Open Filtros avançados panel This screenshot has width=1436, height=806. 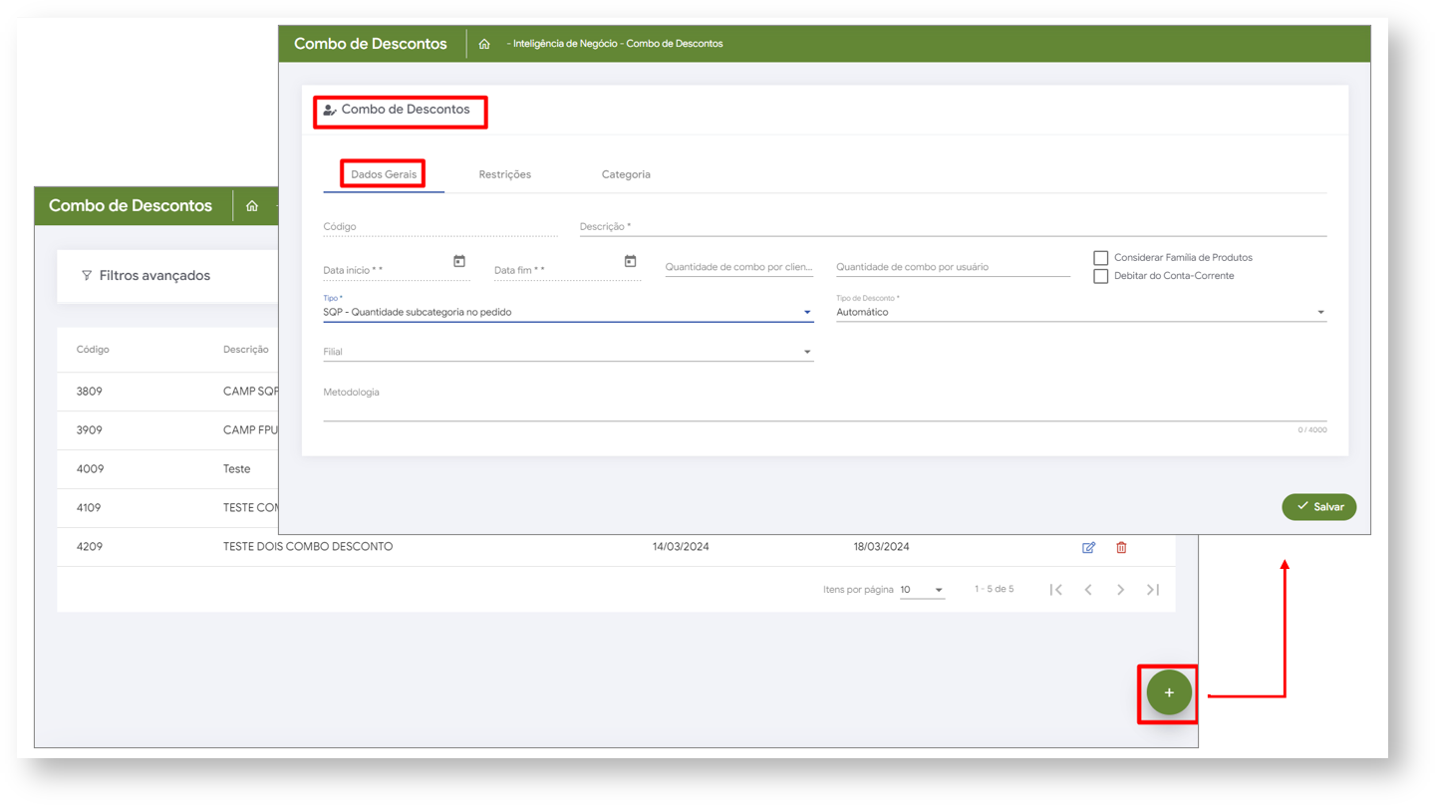(145, 276)
